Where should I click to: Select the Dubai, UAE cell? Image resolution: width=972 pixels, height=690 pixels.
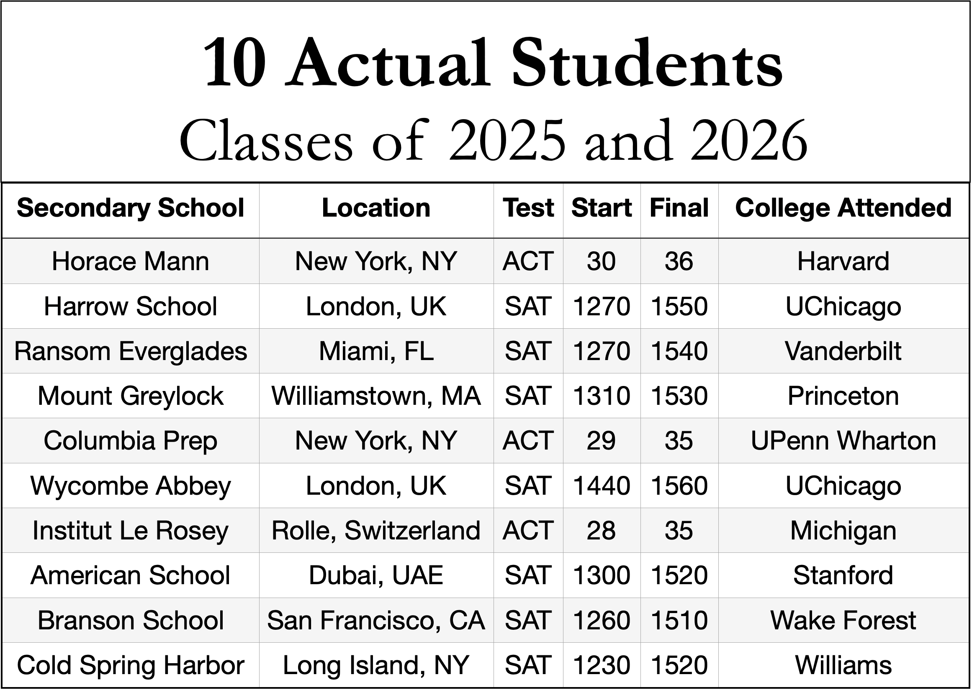376,576
